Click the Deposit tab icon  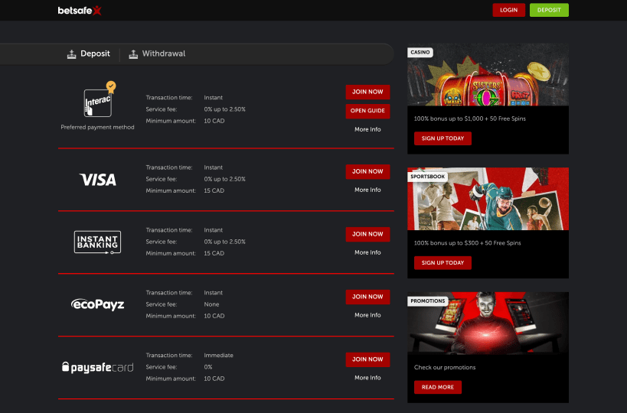pos(71,54)
